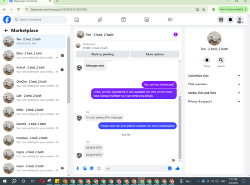The height and width of the screenshot is (185, 250).
Task: Expand Privacy & support section
Action: pyautogui.click(x=214, y=101)
